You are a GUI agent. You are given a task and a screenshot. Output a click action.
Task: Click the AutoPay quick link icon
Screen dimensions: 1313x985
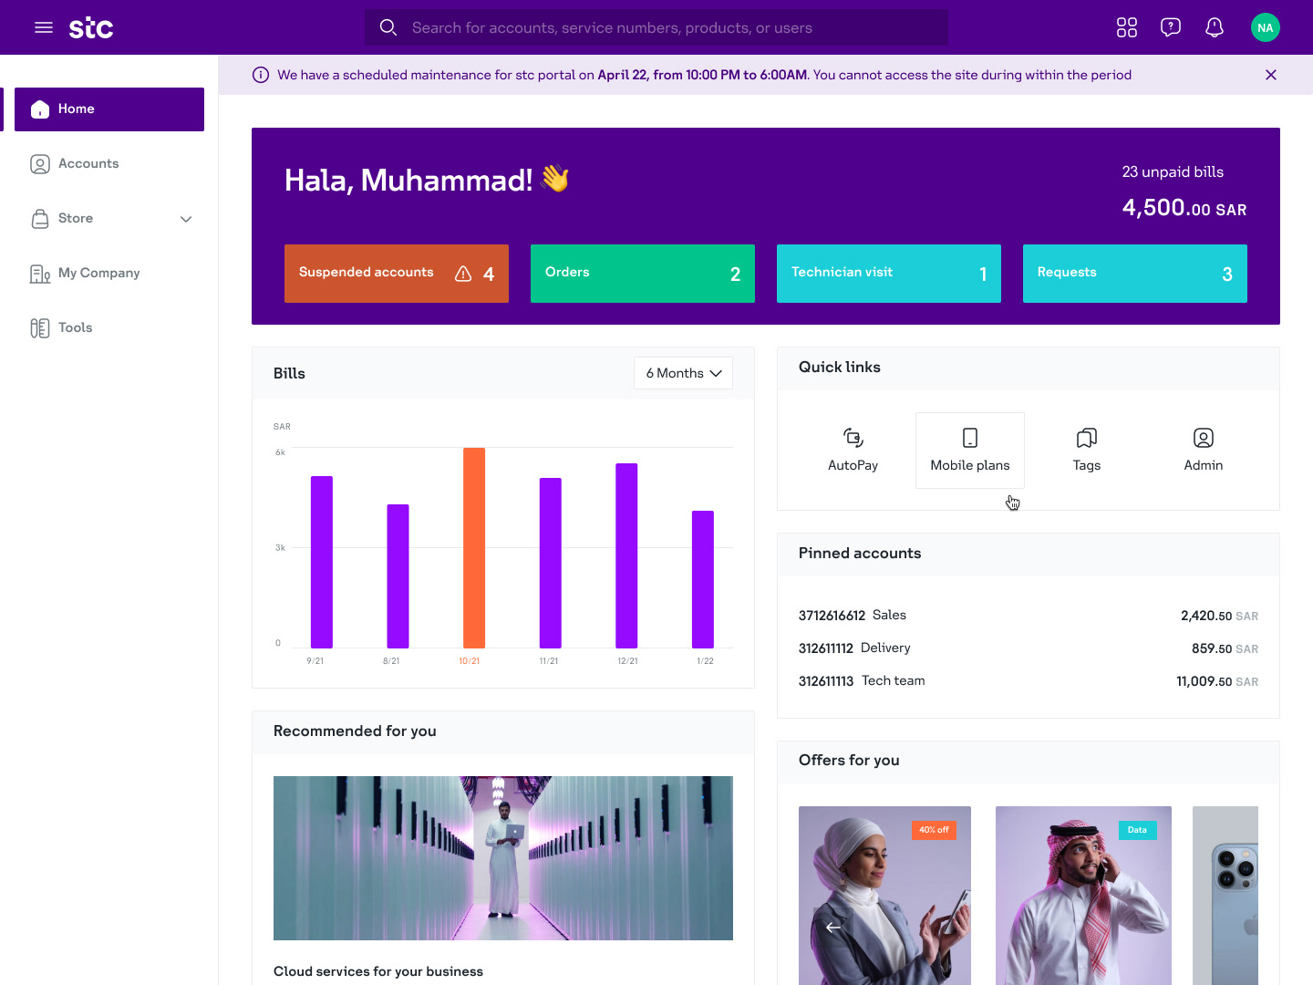(x=853, y=438)
